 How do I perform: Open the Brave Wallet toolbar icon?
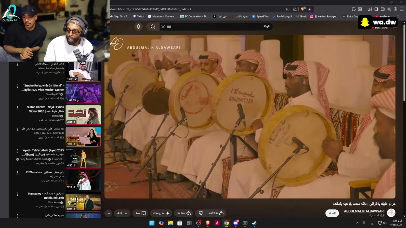click(383, 9)
